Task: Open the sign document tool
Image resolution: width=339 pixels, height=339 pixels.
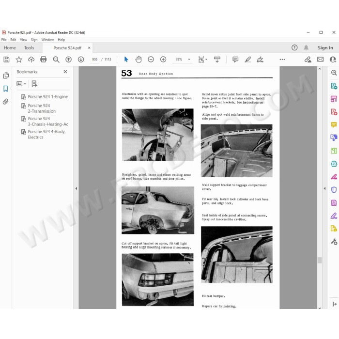Action: pyautogui.click(x=260, y=60)
